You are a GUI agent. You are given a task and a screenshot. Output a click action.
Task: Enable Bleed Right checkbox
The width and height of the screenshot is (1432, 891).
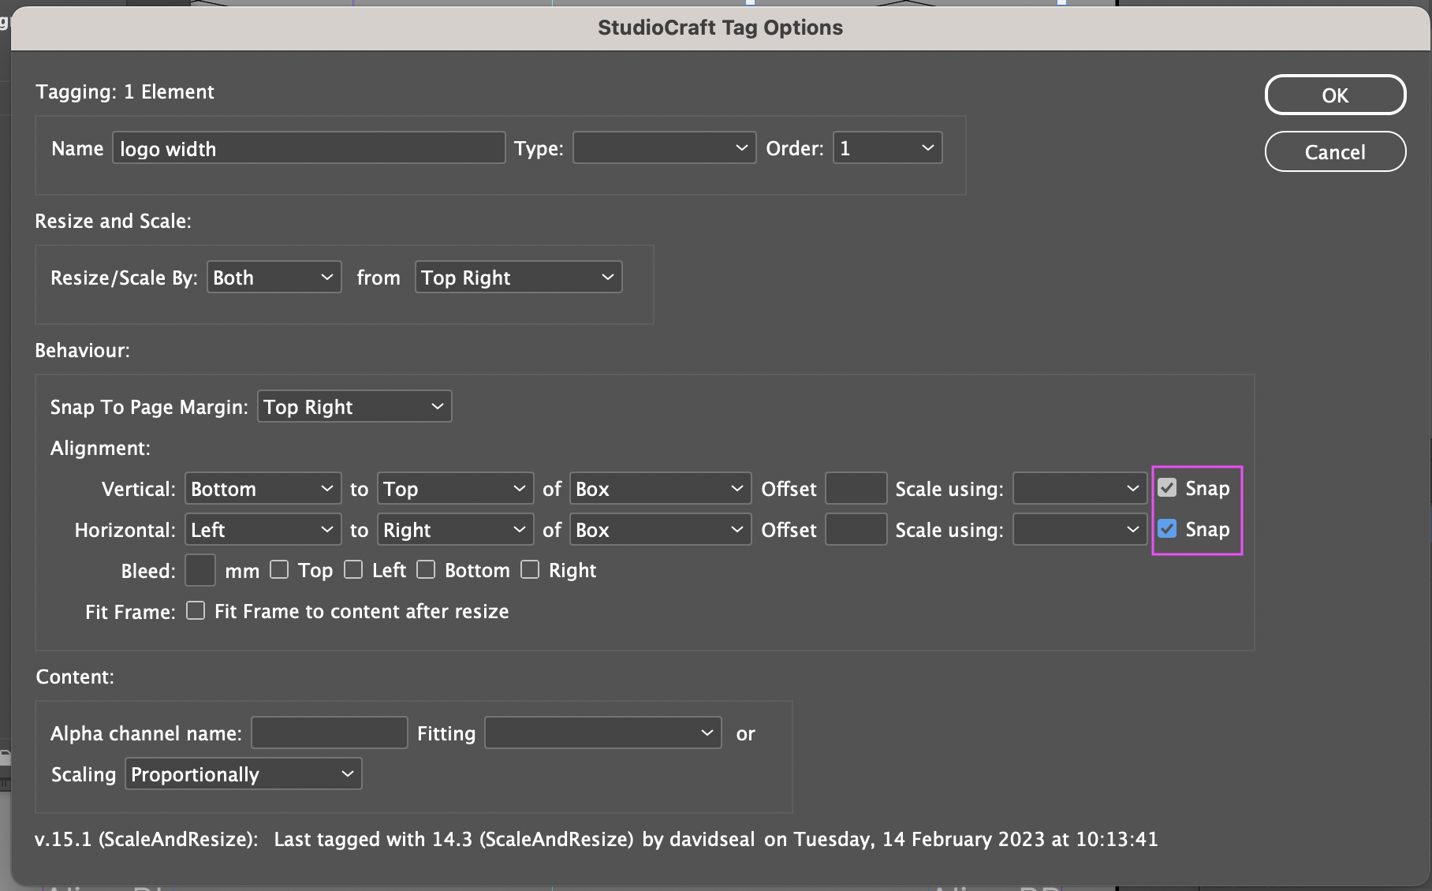point(530,569)
